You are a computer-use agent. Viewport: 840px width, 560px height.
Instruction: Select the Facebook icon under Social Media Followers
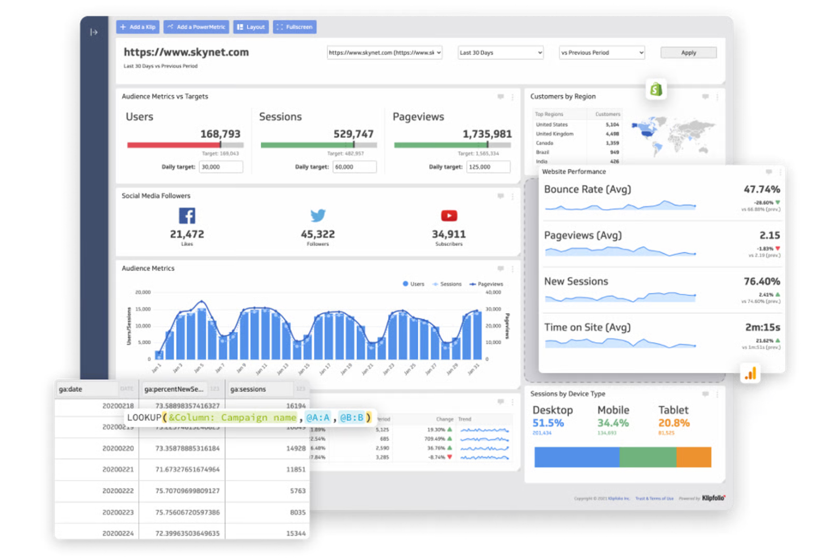click(x=187, y=216)
